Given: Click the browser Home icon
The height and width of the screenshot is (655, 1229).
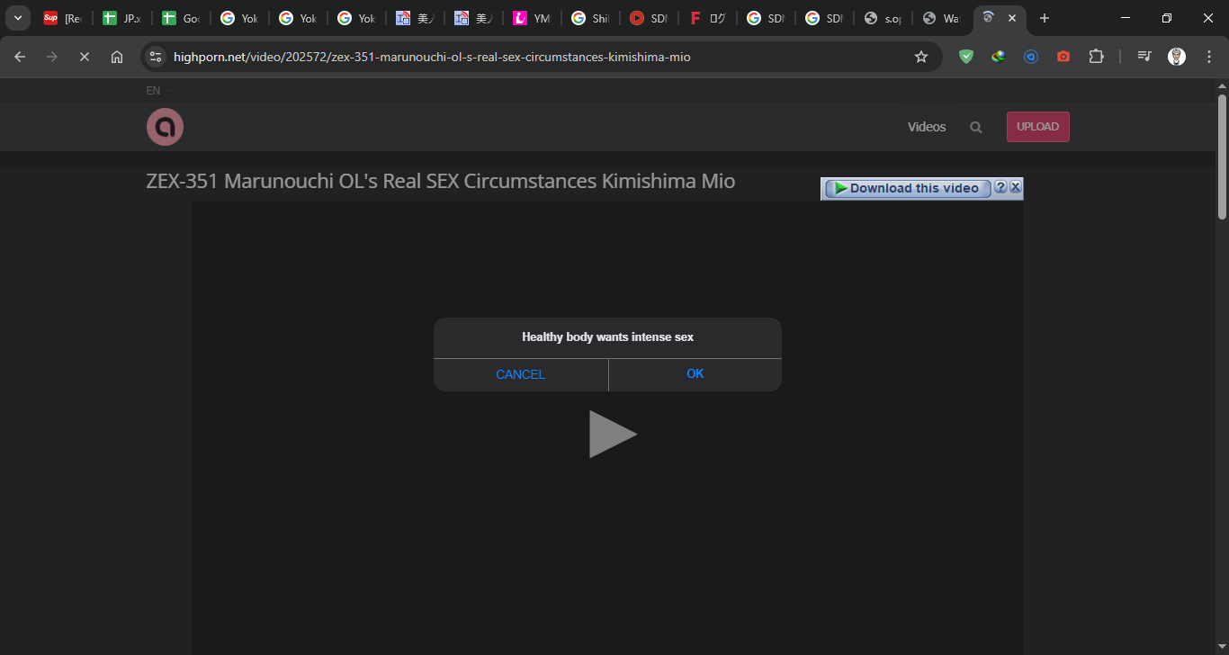Looking at the screenshot, I should coord(116,56).
